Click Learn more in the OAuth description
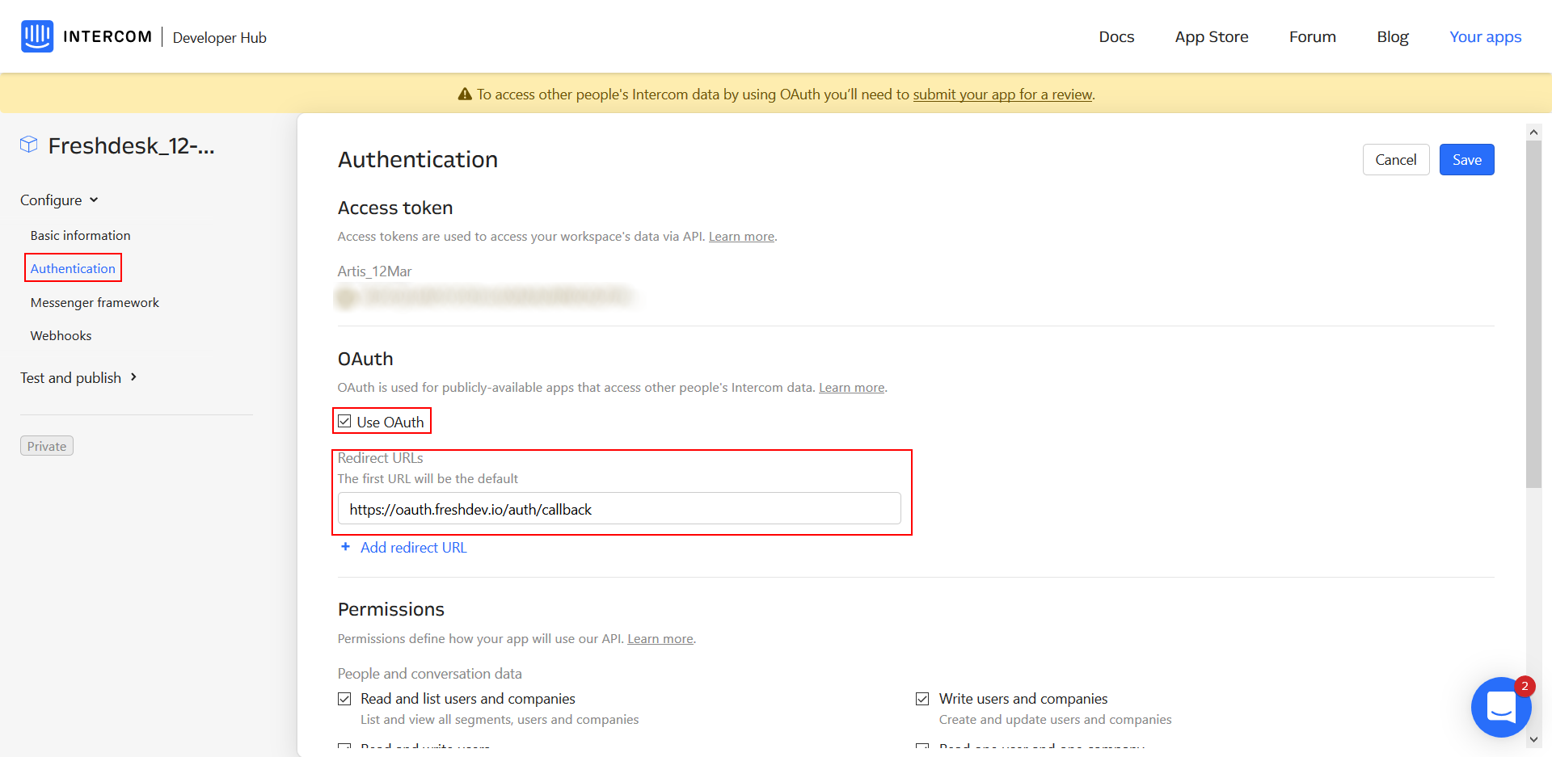 pos(852,387)
